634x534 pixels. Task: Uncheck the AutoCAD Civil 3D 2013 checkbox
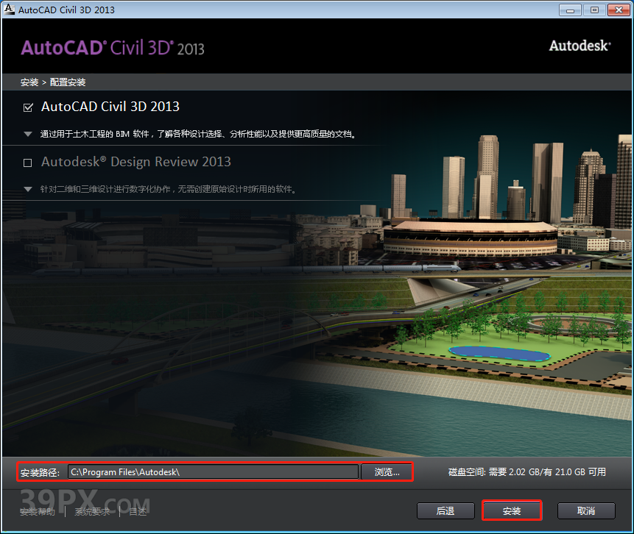tap(28, 107)
